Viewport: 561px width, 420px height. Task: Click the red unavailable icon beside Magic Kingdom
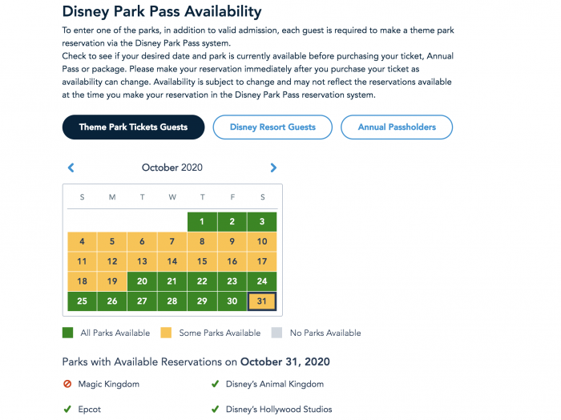coord(67,384)
